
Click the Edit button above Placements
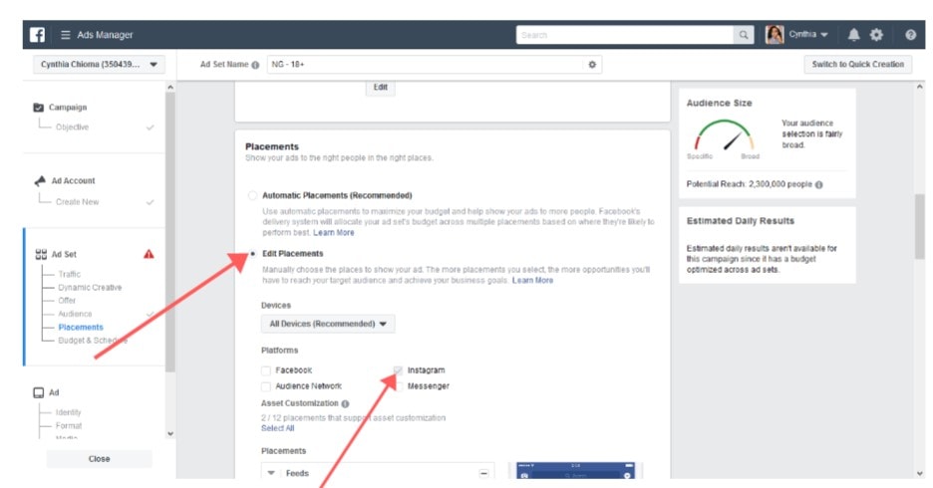[x=380, y=88]
